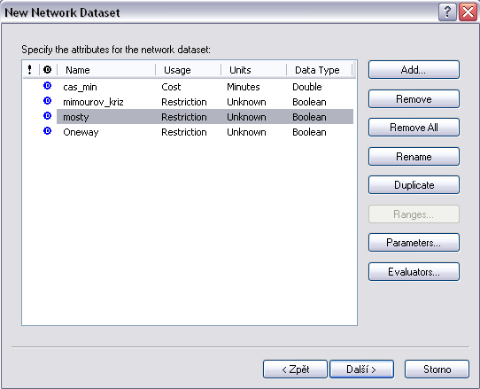Click the default indicator column header icon
Screen dimensions: 480x389
[x=48, y=70]
